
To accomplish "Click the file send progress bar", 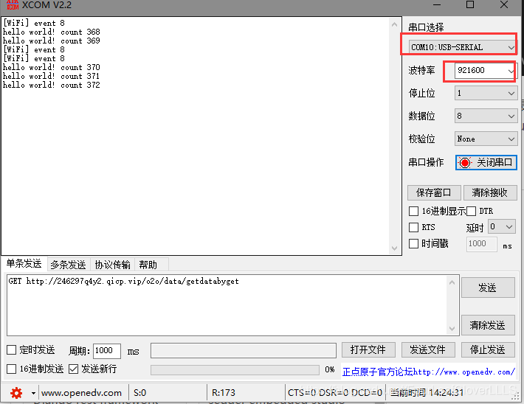I will (x=235, y=370).
